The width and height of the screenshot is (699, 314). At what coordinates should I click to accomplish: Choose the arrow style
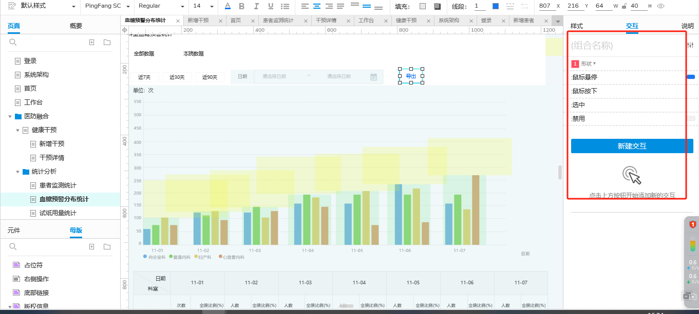click(525, 6)
